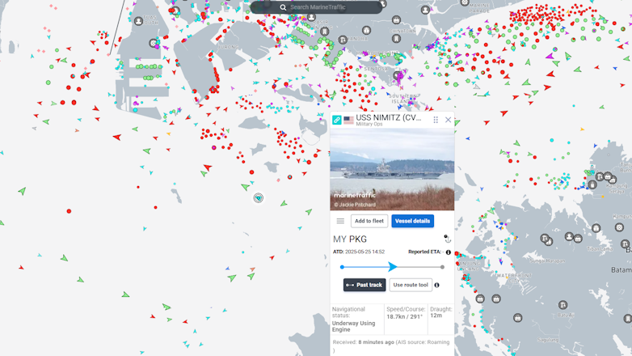The image size is (632, 356).
Task: Click the voyage progress arrow on timeline
Action: pyautogui.click(x=393, y=266)
